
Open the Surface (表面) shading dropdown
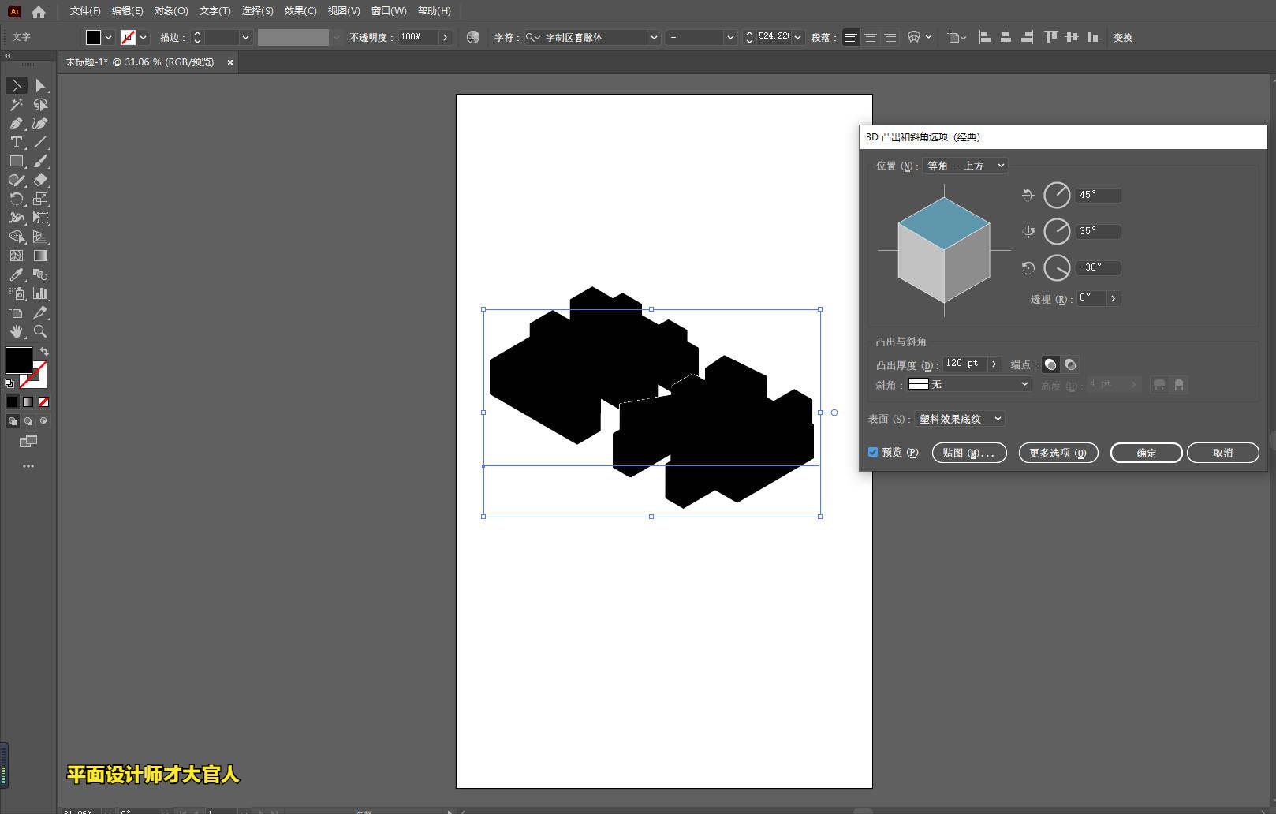pos(960,419)
